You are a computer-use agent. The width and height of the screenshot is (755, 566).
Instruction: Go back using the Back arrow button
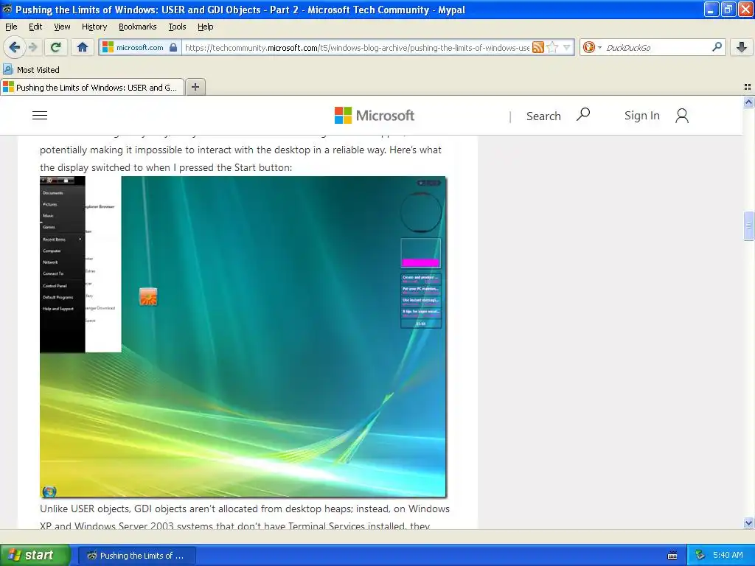[x=14, y=47]
